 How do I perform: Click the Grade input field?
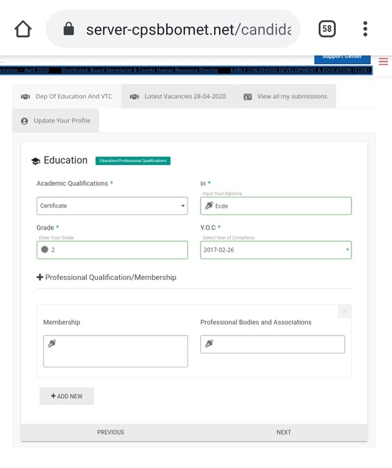click(112, 250)
